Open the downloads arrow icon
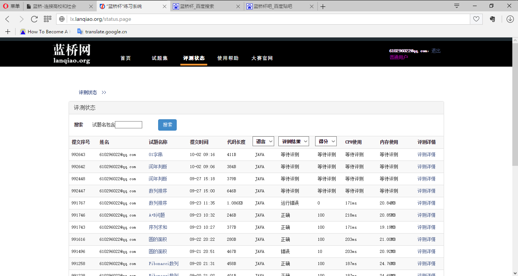The width and height of the screenshot is (518, 276). point(510,19)
